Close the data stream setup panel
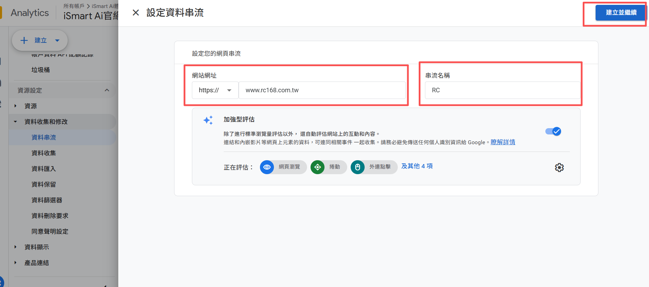This screenshot has width=649, height=287. pos(136,13)
